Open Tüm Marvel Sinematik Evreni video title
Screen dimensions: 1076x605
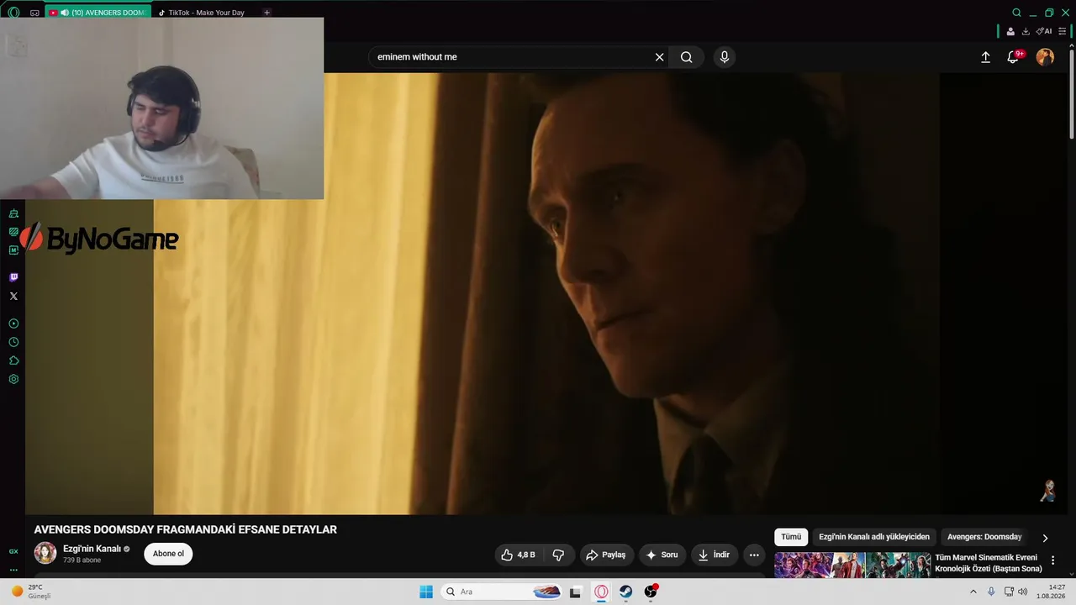(989, 563)
